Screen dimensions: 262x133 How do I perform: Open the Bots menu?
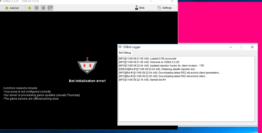(140, 8)
